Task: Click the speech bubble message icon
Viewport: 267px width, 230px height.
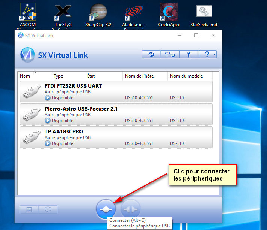Action: tap(48, 209)
